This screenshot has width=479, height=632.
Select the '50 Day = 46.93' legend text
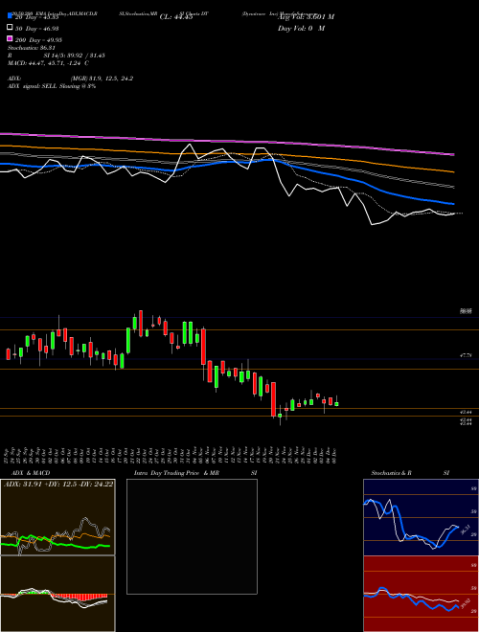point(37,29)
